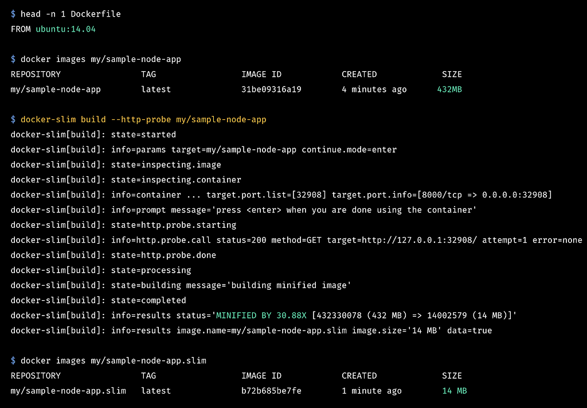Image resolution: width=587 pixels, height=408 pixels.
Task: Select 'attempt=1 error=none' text
Action: coord(532,240)
